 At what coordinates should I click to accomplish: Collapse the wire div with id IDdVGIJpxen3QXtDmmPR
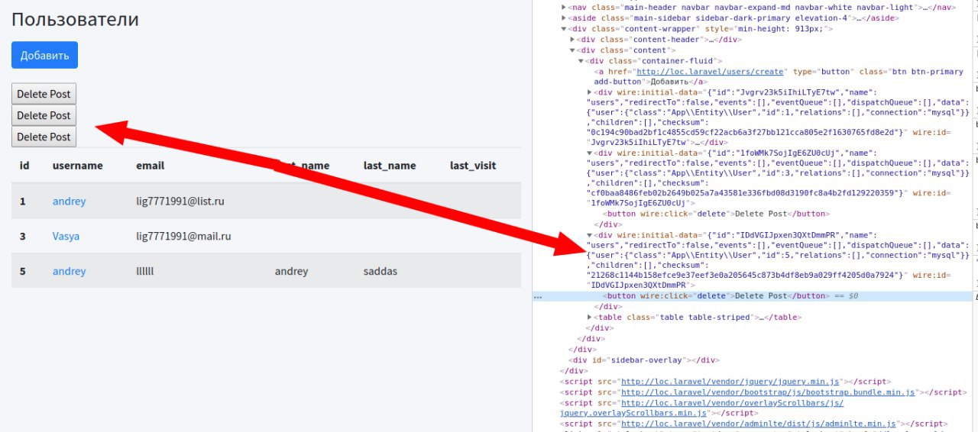[x=589, y=235]
